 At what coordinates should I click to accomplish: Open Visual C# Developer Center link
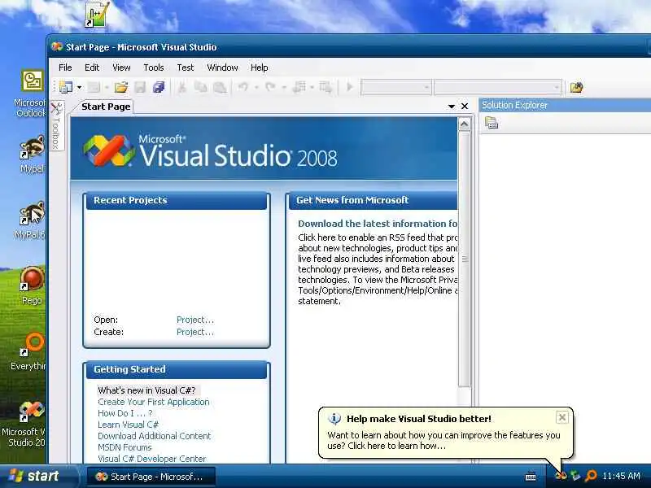point(151,459)
